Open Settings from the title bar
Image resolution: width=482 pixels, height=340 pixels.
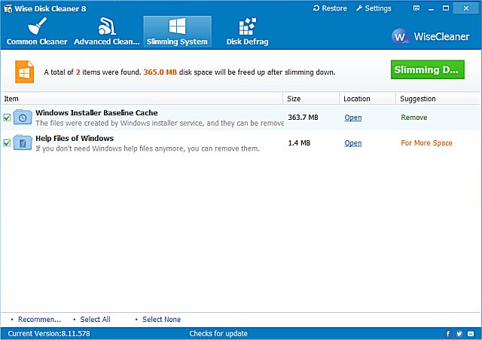tap(374, 8)
